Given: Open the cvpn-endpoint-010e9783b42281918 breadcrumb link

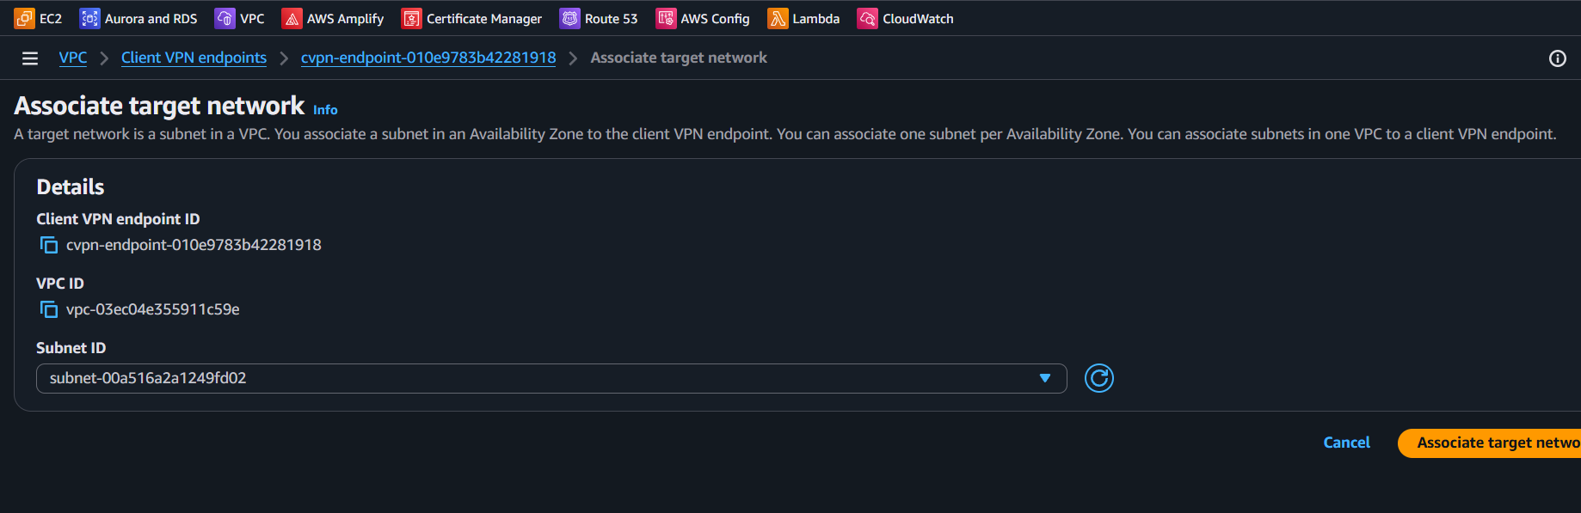Looking at the screenshot, I should coord(428,58).
